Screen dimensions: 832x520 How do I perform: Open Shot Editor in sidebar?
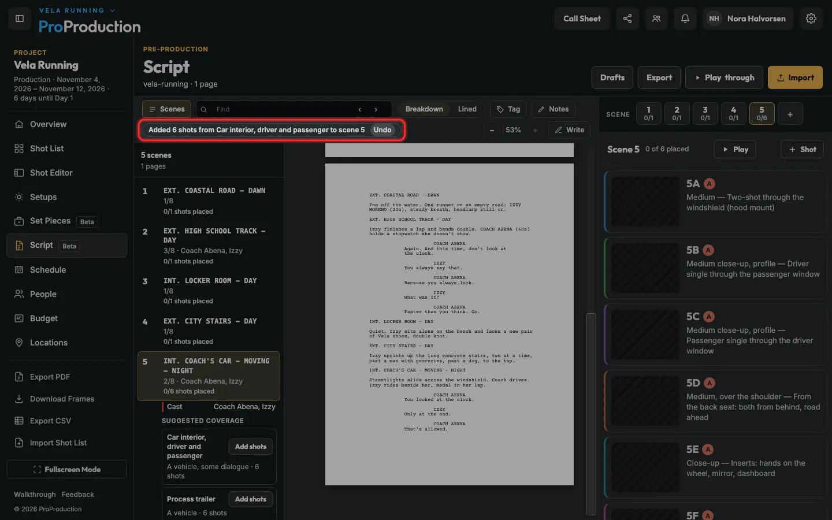pyautogui.click(x=67, y=173)
